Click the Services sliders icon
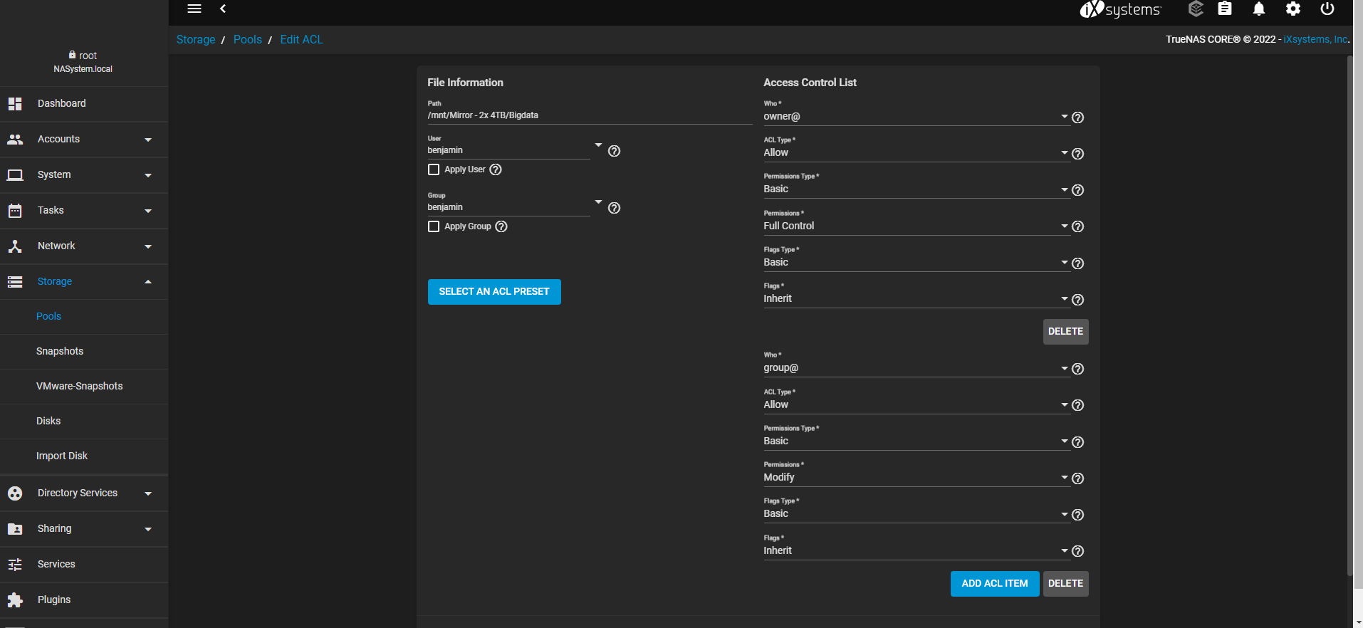This screenshot has width=1363, height=628. click(15, 565)
